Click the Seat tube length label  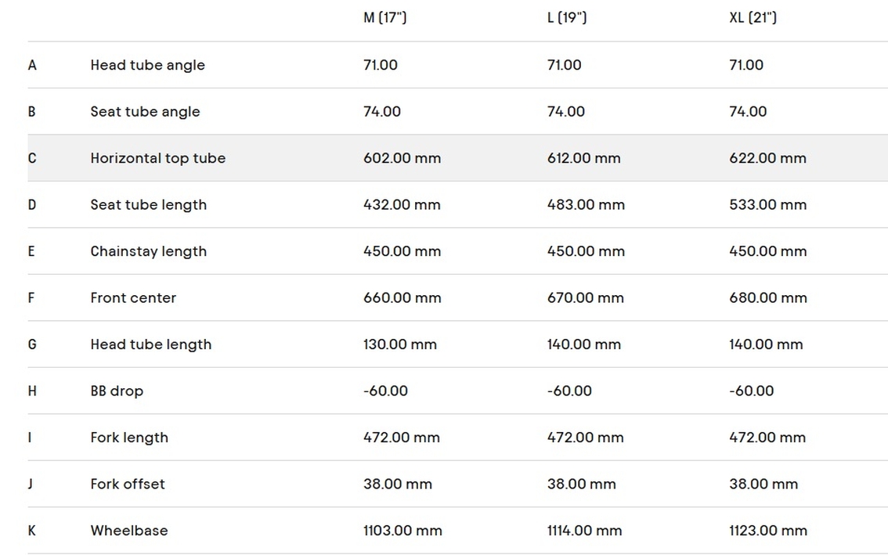point(148,204)
